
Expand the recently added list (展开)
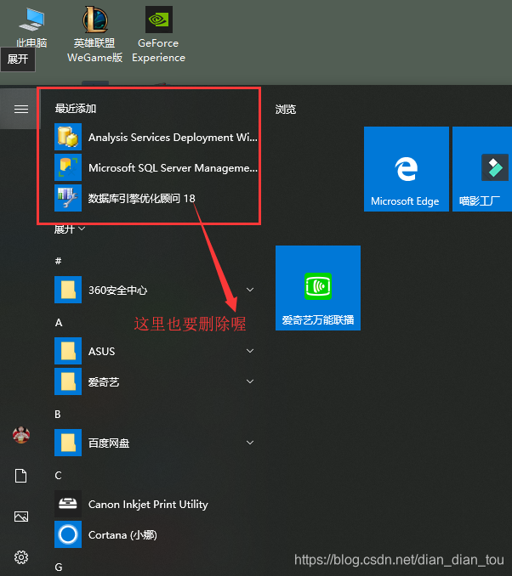[x=70, y=229]
